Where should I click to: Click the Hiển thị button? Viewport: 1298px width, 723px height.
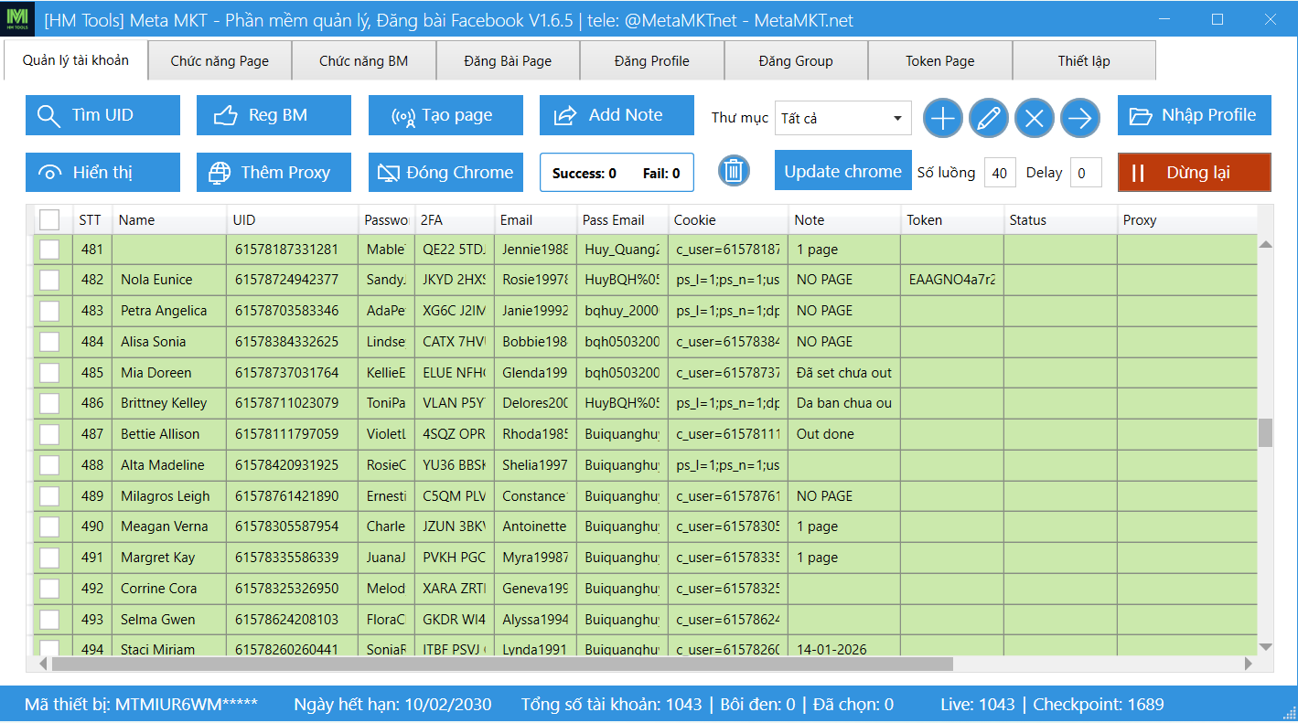[102, 172]
